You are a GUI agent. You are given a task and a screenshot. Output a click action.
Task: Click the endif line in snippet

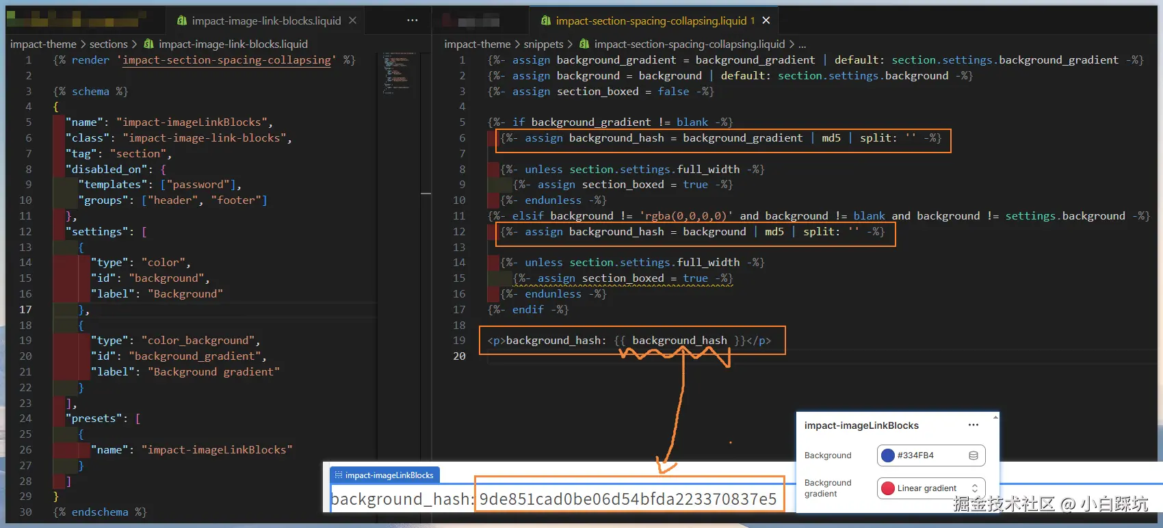(x=527, y=310)
